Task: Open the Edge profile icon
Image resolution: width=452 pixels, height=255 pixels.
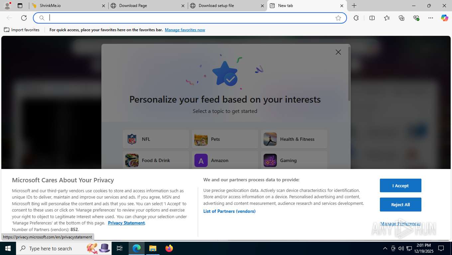Action: [7, 6]
